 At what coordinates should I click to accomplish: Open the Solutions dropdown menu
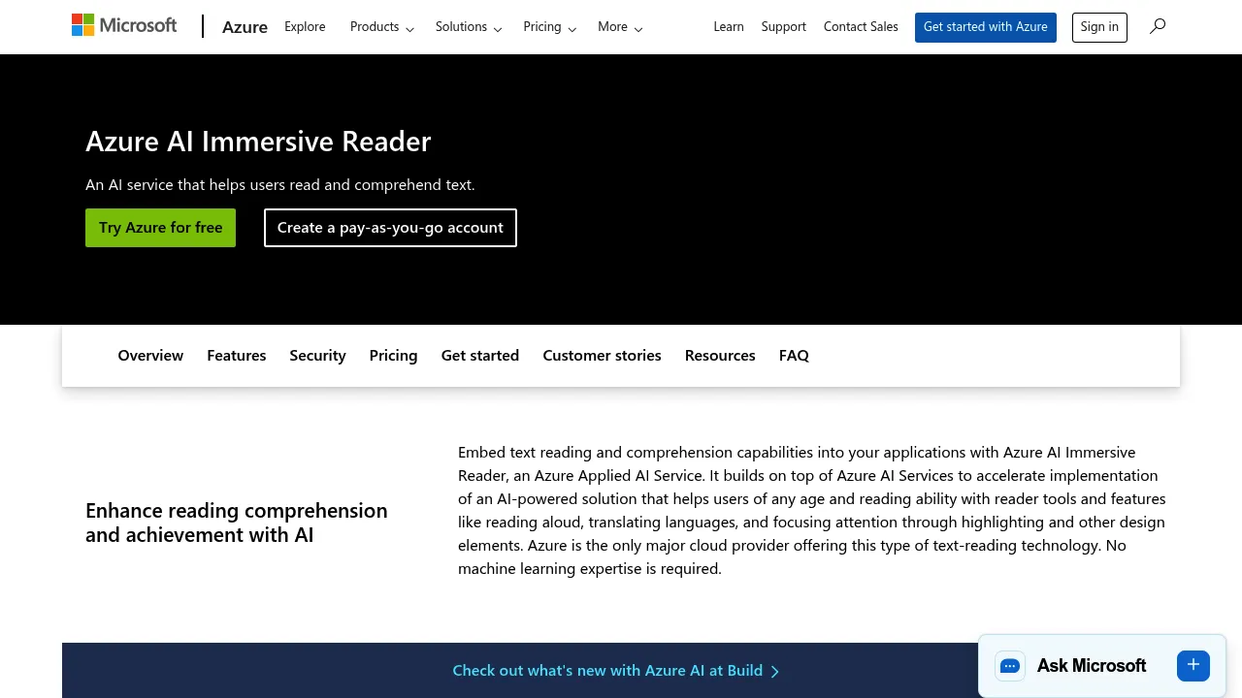pos(469,27)
